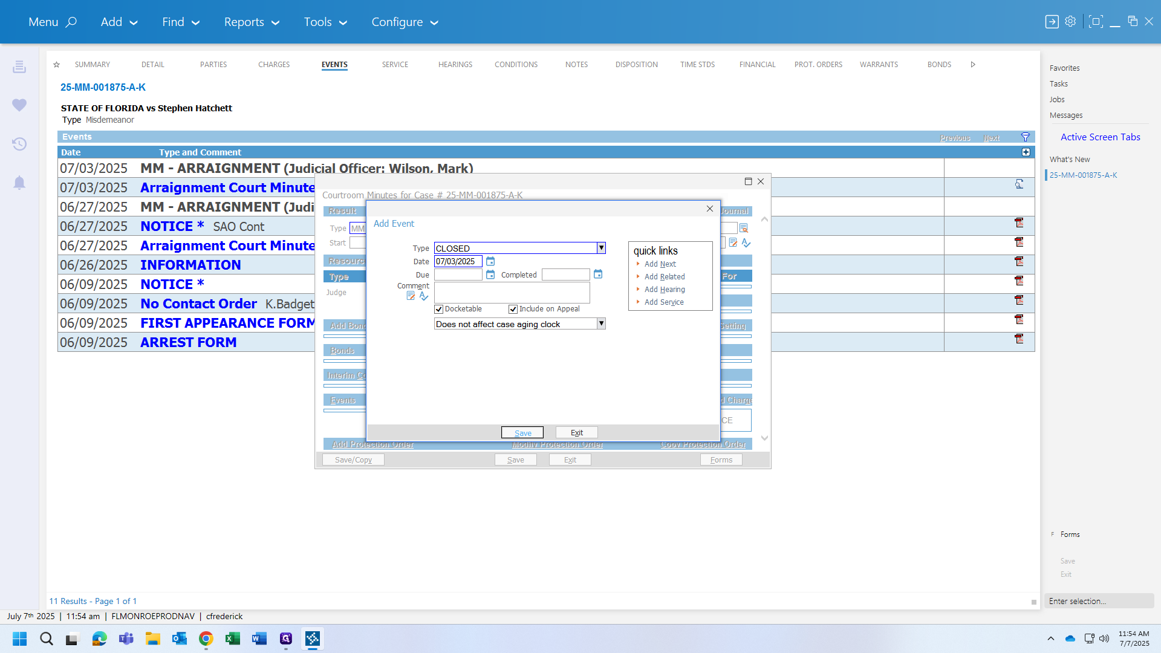Open the PDF icon on the ARREST FORM row
Image resolution: width=1161 pixels, height=653 pixels.
[x=1019, y=339]
